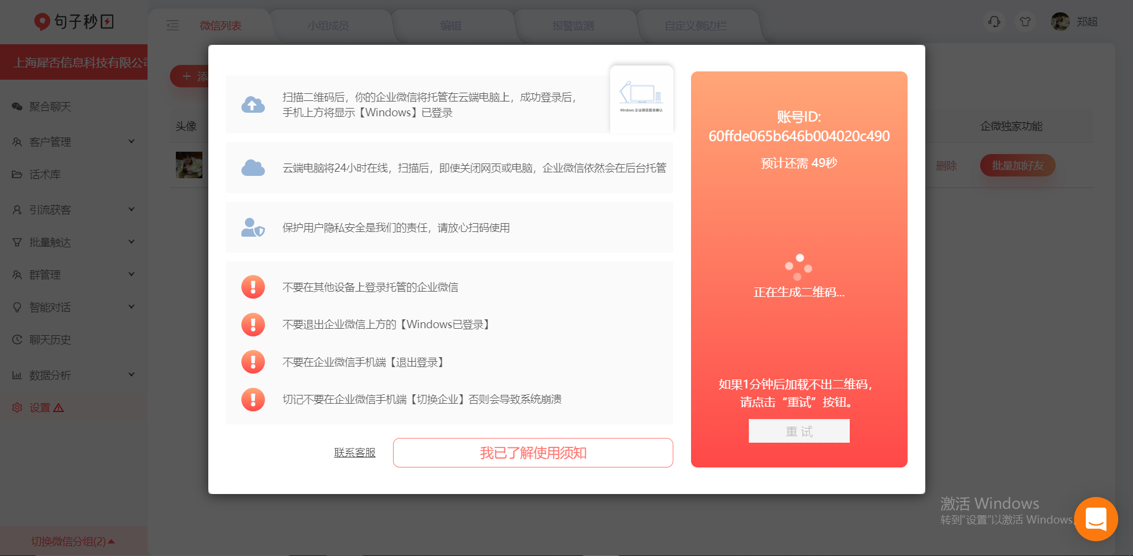Viewport: 1133px width, 556px height.
Task: Confirm with 我已了解使用须知 button
Action: point(533,453)
